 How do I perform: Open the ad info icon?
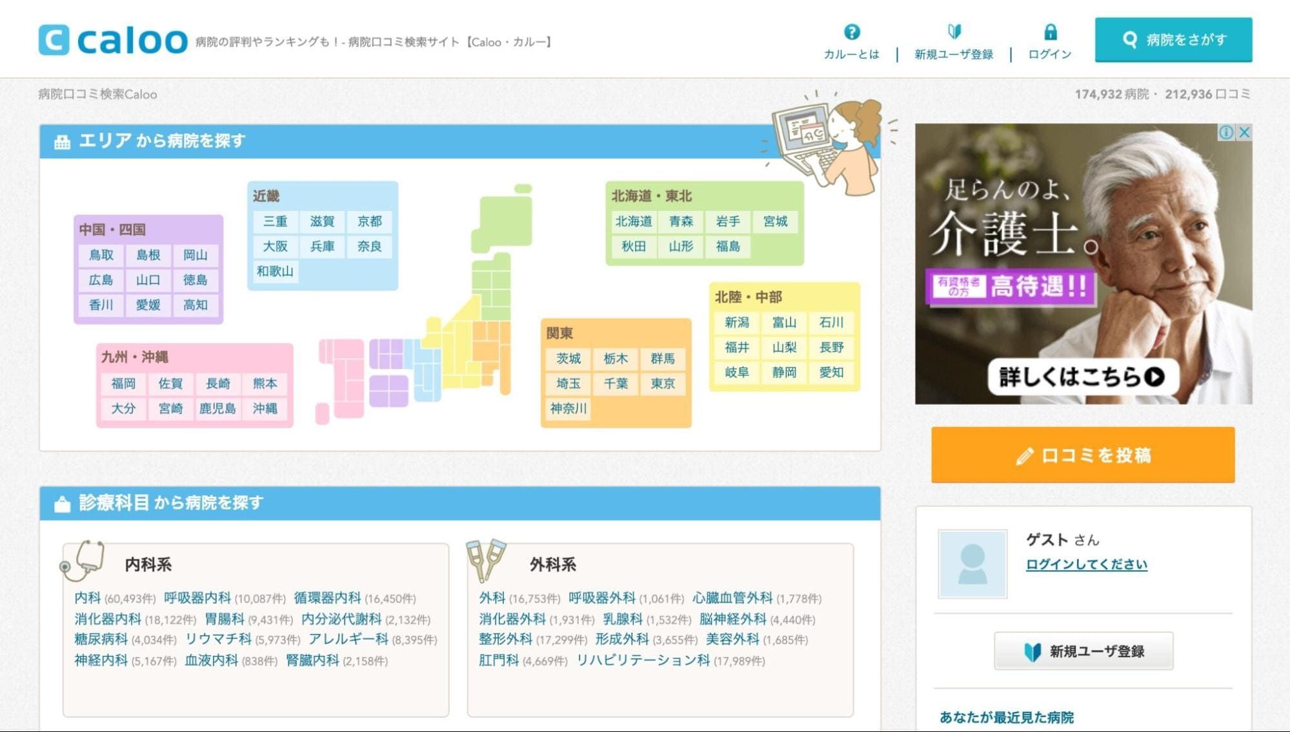[1226, 132]
